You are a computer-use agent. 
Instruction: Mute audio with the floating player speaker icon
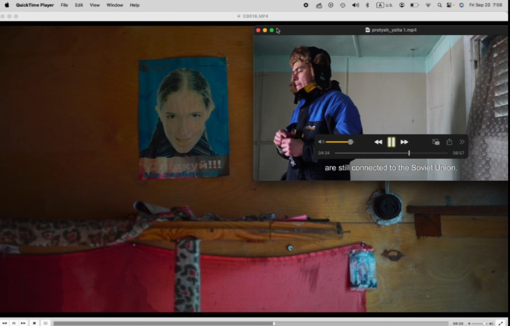[x=321, y=142]
